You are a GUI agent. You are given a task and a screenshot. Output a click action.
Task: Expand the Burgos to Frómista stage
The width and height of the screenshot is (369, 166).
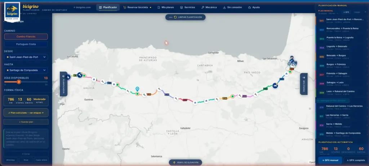342,66
